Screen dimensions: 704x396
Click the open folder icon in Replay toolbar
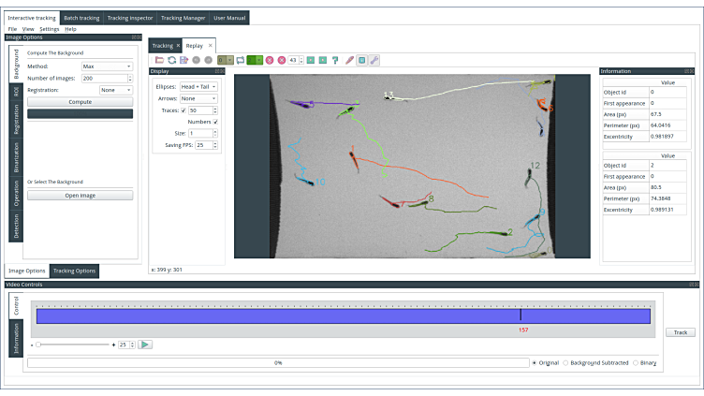159,60
